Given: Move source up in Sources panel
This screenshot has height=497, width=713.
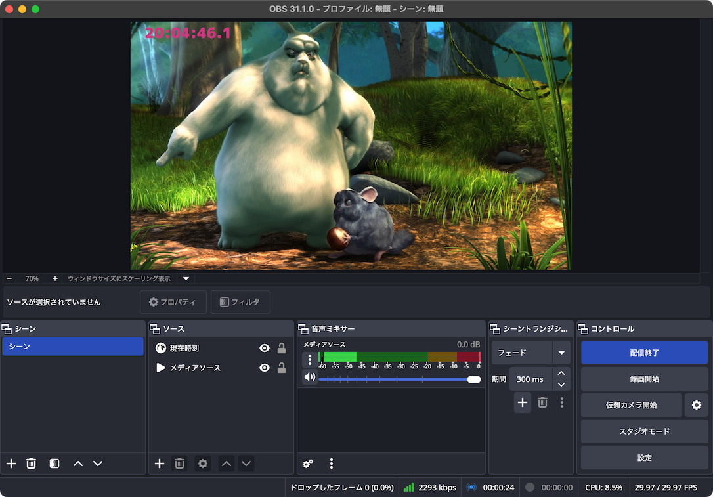Looking at the screenshot, I should [x=227, y=464].
